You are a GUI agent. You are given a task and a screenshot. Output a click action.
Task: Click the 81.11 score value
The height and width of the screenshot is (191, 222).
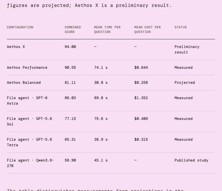point(70,82)
